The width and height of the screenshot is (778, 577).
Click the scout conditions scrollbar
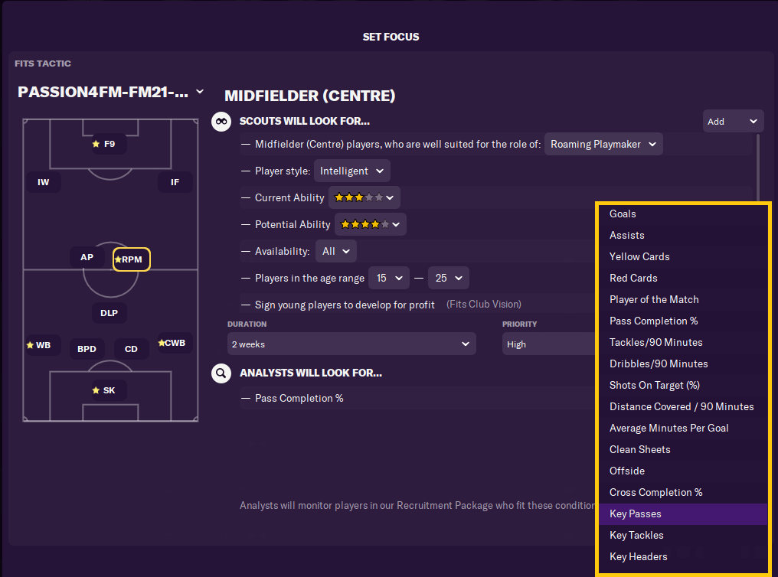757,168
